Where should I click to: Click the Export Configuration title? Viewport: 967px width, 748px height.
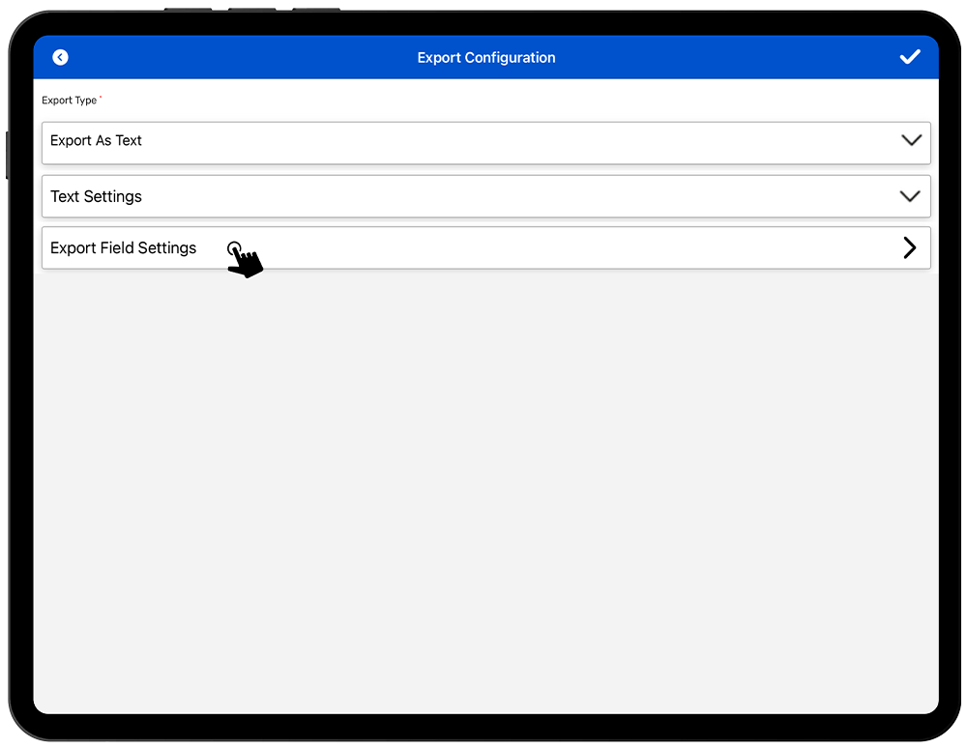pos(485,58)
